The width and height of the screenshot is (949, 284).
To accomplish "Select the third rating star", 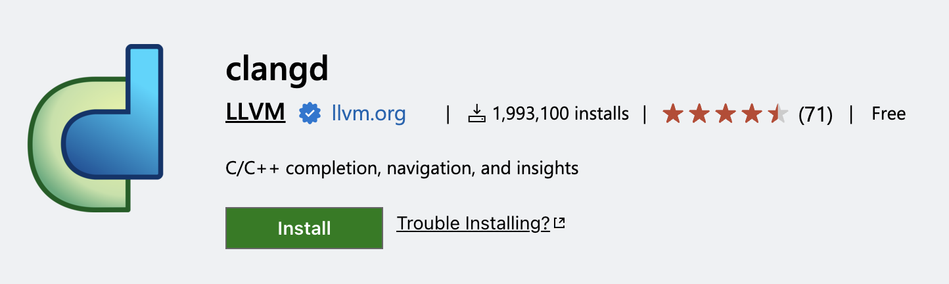I will [726, 114].
